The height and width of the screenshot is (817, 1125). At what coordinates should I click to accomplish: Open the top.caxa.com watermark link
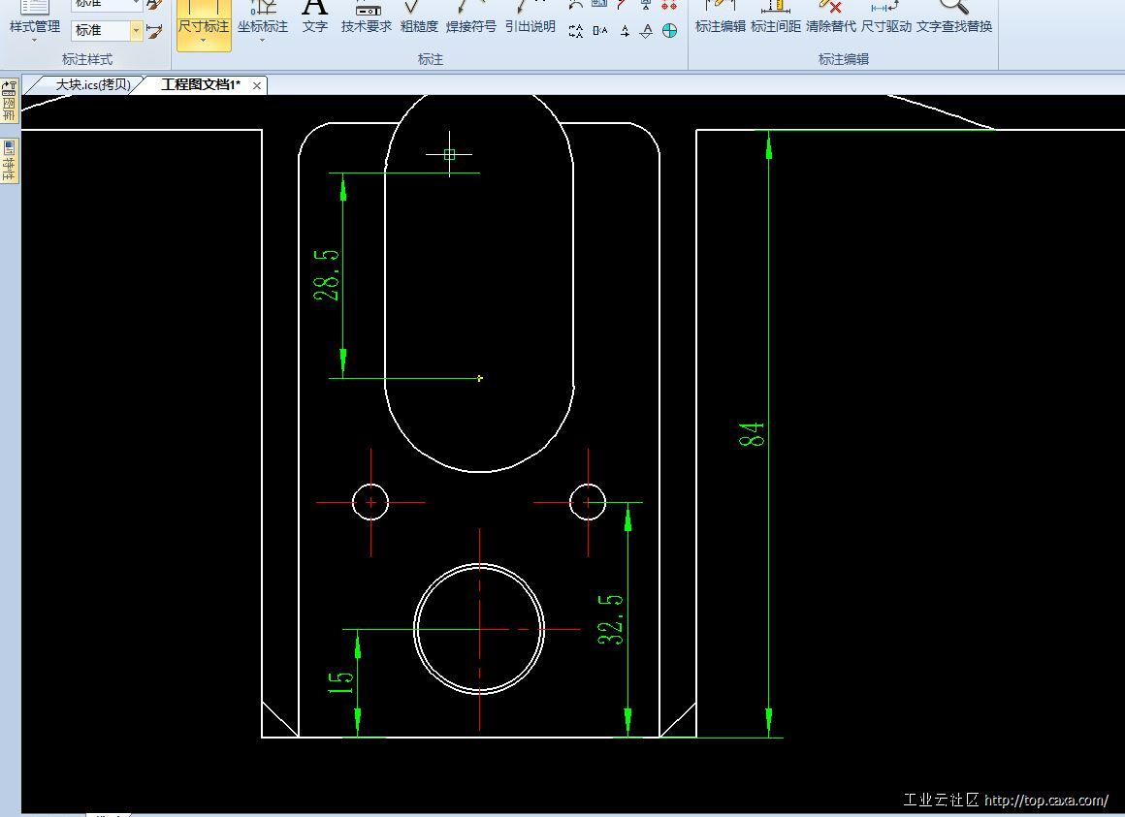(1045, 801)
